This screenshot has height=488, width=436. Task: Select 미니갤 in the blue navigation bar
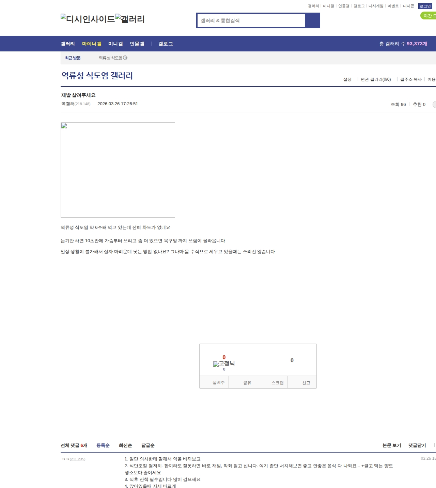[115, 44]
